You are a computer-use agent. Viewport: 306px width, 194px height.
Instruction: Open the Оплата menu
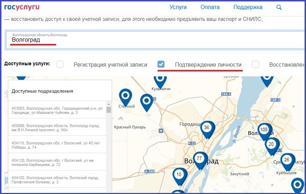(210, 7)
